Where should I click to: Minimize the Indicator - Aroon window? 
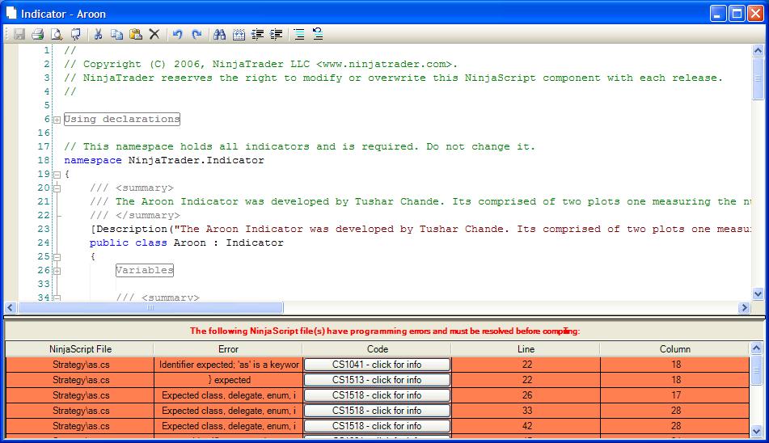[x=718, y=14]
